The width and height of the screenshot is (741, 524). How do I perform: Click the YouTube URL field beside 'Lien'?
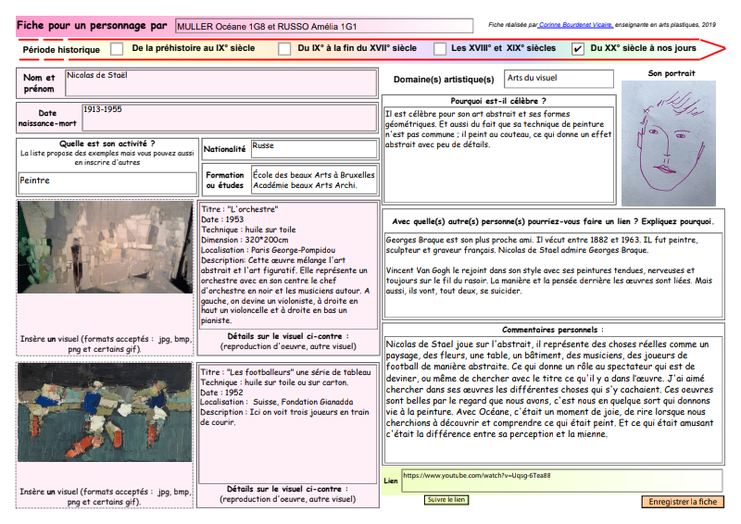562,479
